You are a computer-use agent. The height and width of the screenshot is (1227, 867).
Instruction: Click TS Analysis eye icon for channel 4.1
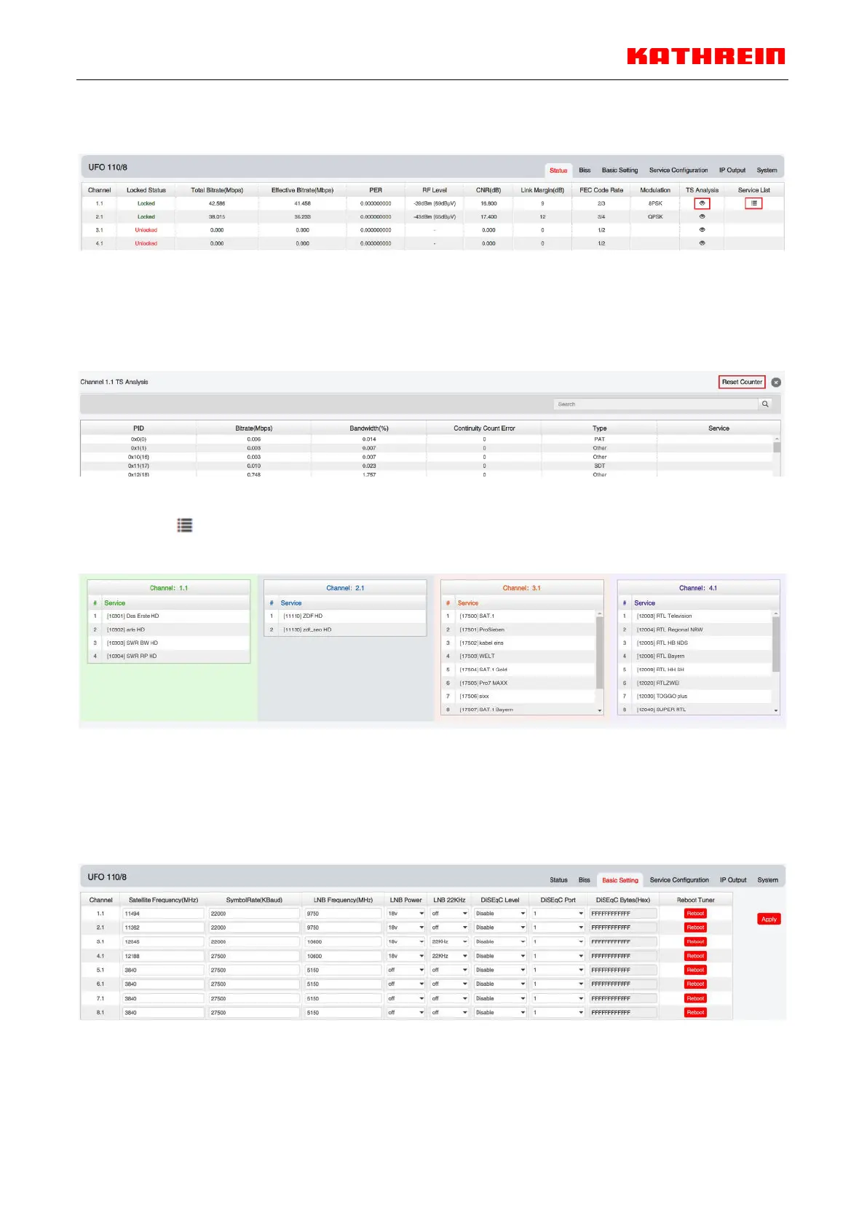pos(702,243)
